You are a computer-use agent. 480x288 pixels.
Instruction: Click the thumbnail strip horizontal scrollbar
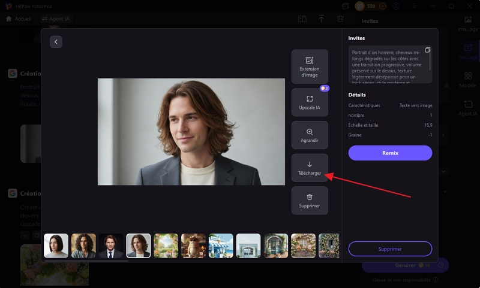click(x=86, y=261)
